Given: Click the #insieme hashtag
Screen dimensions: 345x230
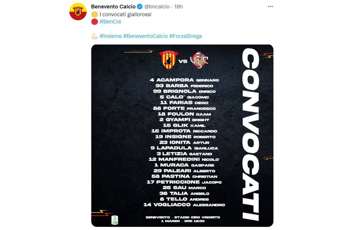Looking at the screenshot, I should pyautogui.click(x=110, y=36).
